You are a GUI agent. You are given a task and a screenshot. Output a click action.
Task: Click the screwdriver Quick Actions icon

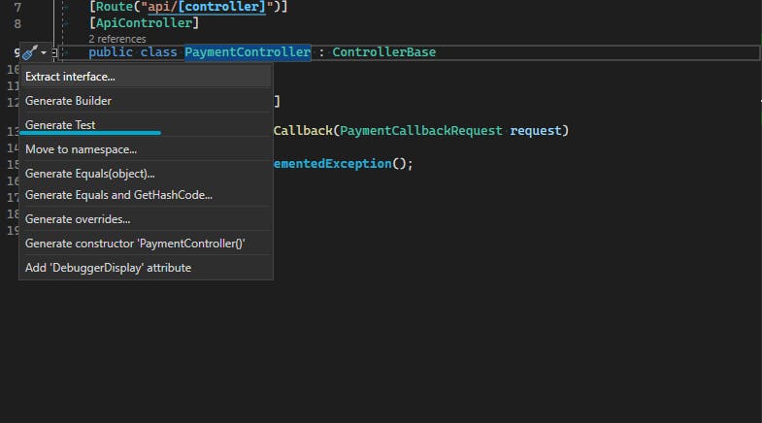pos(30,52)
